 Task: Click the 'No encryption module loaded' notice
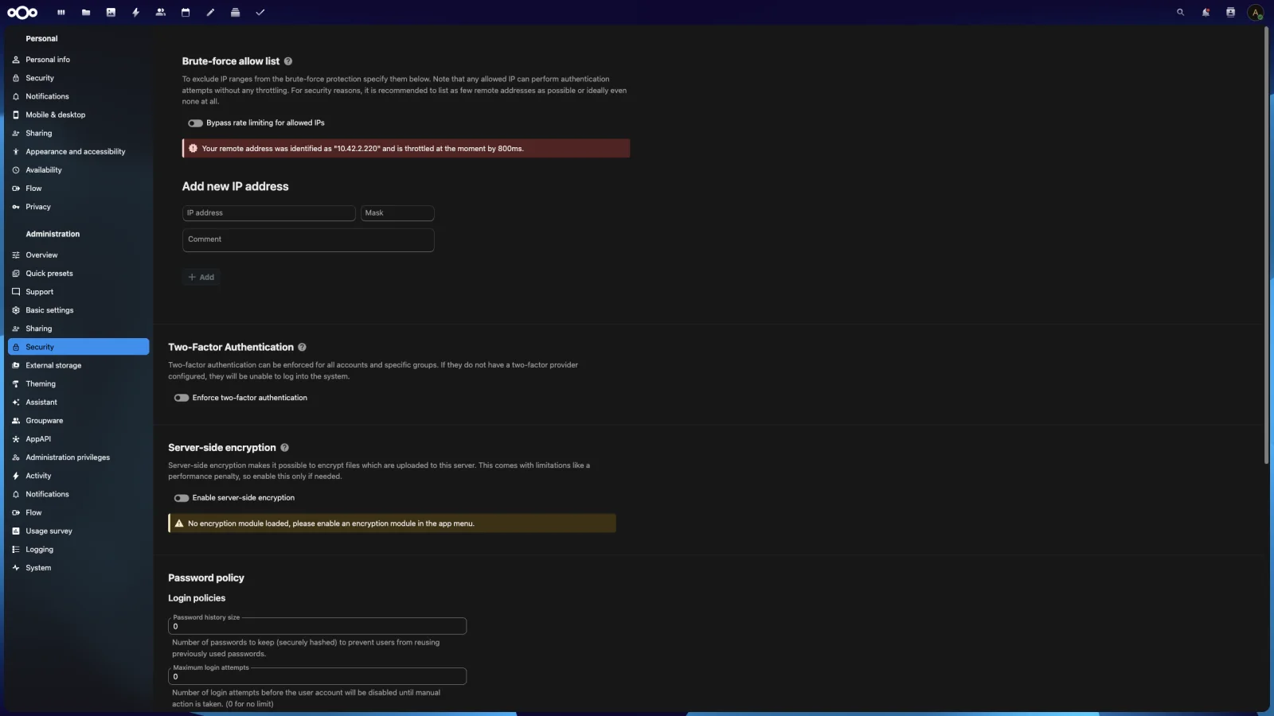392,523
